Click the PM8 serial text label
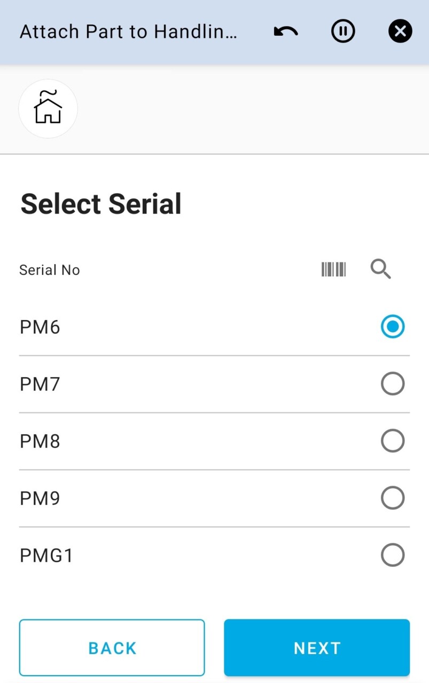The height and width of the screenshot is (683, 429). pos(40,441)
